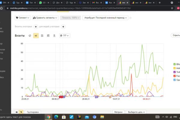Viewport: 180px width, 120px height.
Task: Click the orange annotation marker before 19.07.21
Action: click(x=110, y=97)
